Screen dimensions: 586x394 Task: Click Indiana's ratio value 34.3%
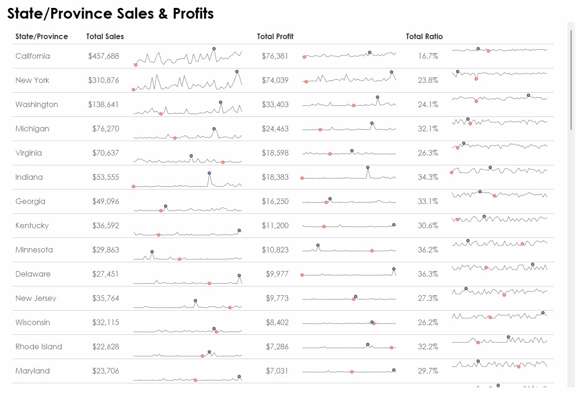428,177
